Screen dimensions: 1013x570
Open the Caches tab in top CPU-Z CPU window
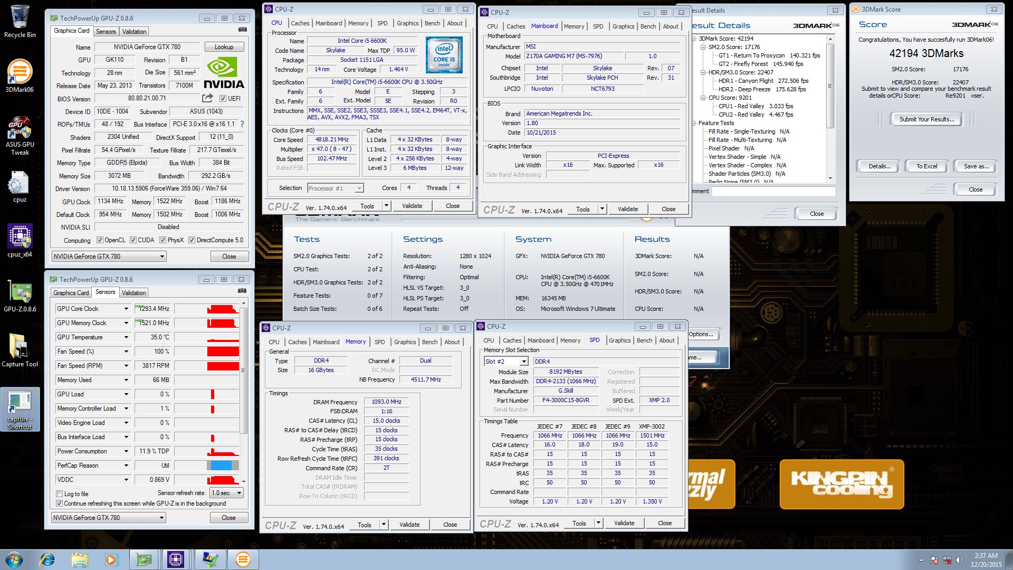[300, 23]
